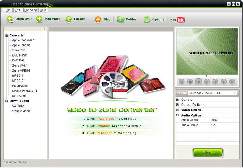This screenshot has width=243, height=168.
Task: Click the Folder toolbar label
Action: (131, 19)
